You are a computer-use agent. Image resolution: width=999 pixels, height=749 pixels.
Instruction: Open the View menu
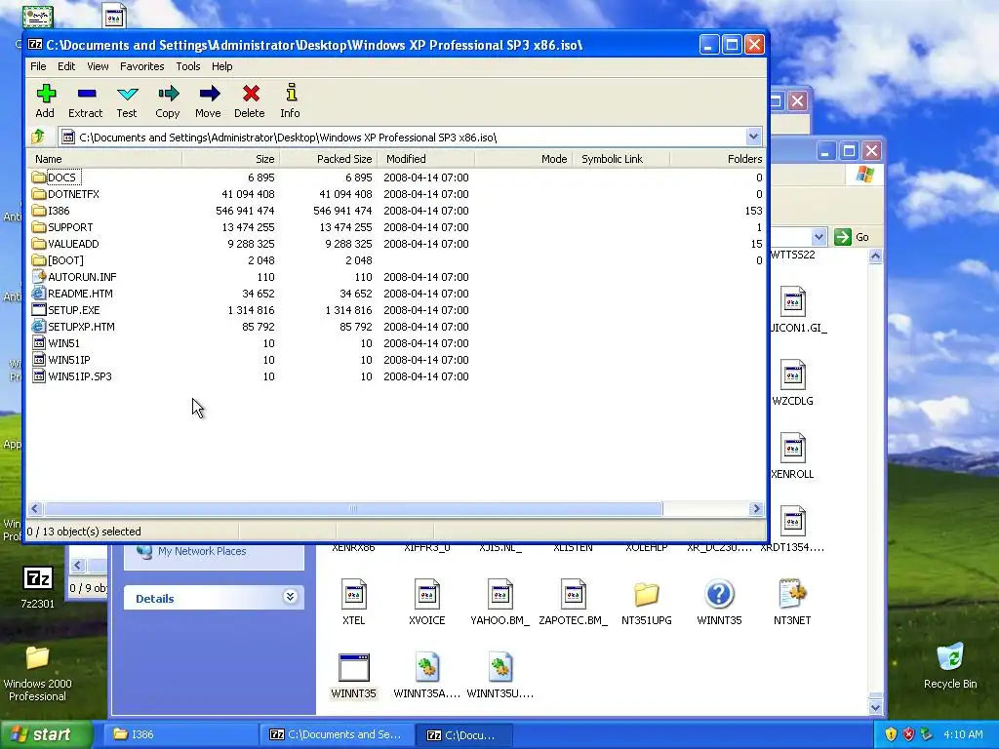(x=98, y=66)
